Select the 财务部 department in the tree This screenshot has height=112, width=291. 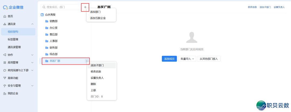tap(53, 48)
